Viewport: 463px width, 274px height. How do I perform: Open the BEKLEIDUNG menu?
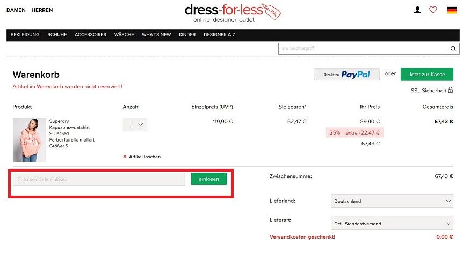[25, 35]
